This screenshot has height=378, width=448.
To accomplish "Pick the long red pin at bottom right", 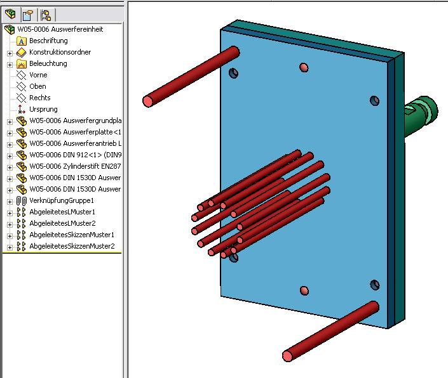I will click(330, 331).
